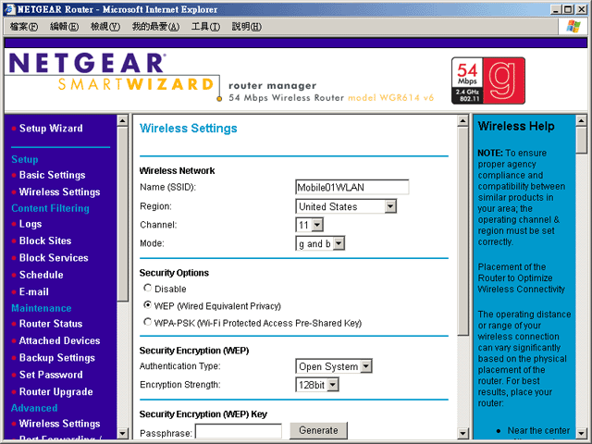Open the Mode dropdown
The width and height of the screenshot is (592, 444).
320,243
